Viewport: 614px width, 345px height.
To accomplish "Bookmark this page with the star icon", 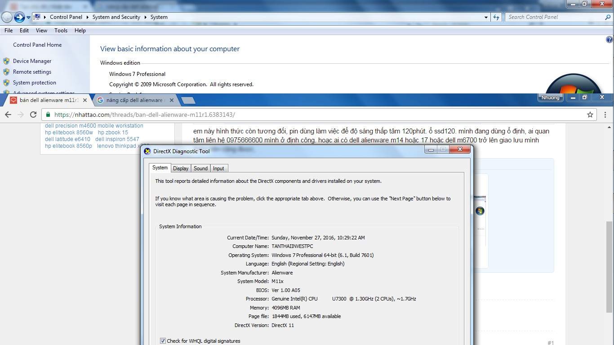I will pyautogui.click(x=590, y=115).
